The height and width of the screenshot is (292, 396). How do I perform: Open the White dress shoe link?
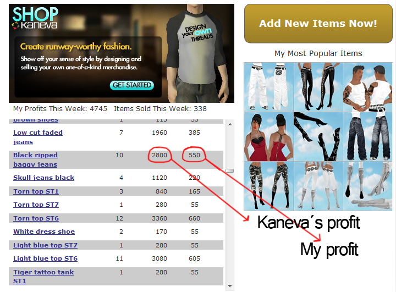pyautogui.click(x=44, y=232)
